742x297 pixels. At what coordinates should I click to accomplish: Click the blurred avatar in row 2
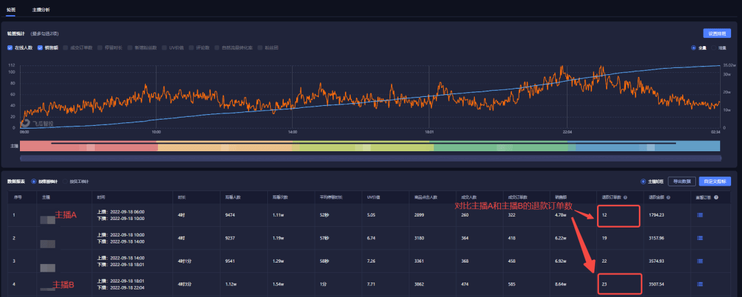coord(48,244)
